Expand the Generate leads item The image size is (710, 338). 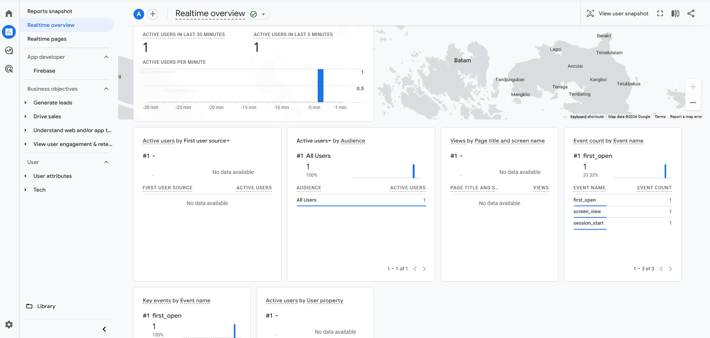26,103
